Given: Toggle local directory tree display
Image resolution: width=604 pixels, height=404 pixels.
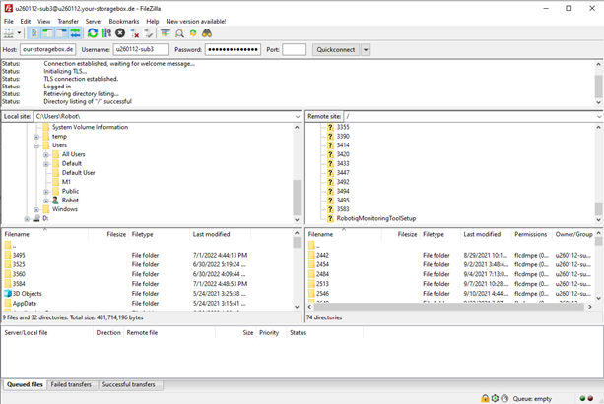Looking at the screenshot, I should pos(48,33).
